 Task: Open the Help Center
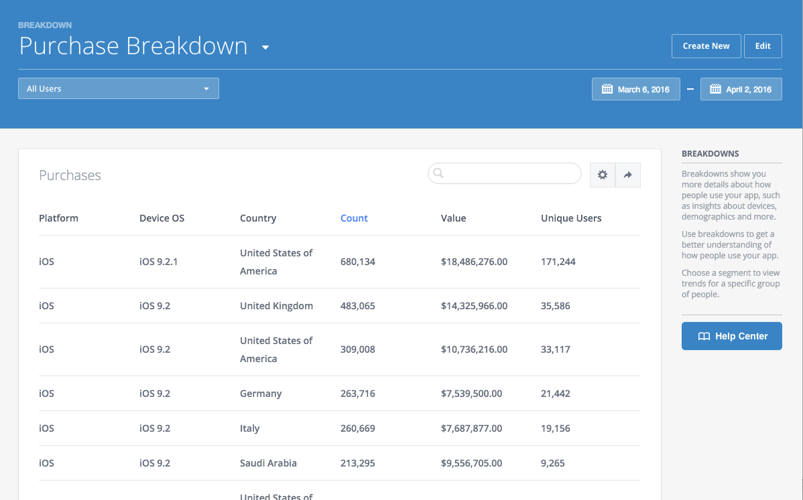tap(732, 336)
